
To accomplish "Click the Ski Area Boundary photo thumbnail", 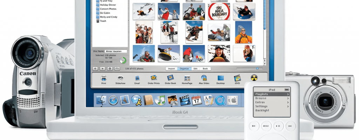I will click(219, 11).
